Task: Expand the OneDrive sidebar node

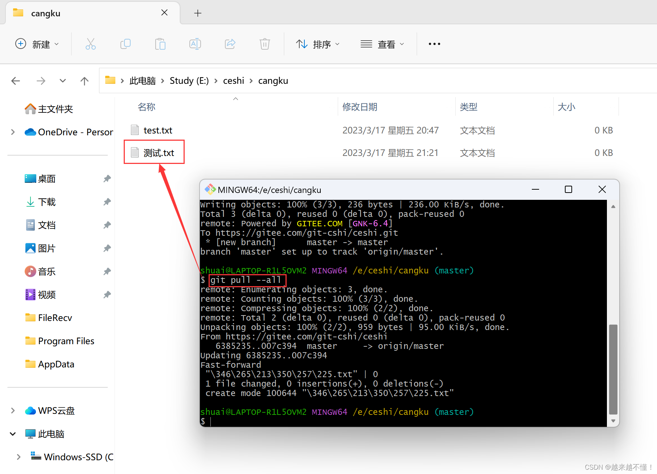Action: pyautogui.click(x=13, y=132)
